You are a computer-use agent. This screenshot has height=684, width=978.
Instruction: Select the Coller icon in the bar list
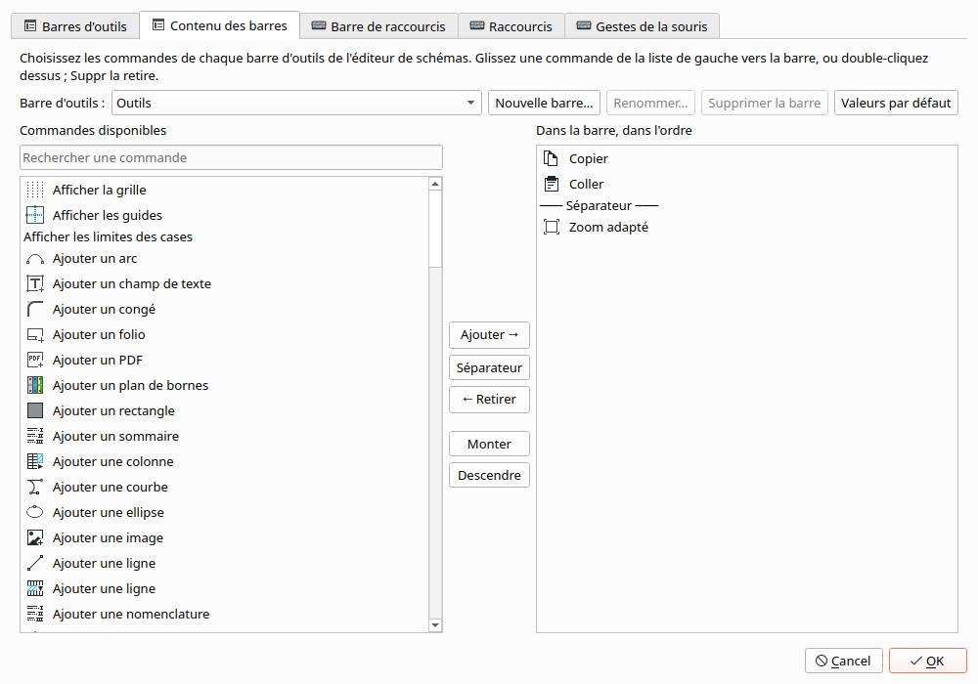552,184
